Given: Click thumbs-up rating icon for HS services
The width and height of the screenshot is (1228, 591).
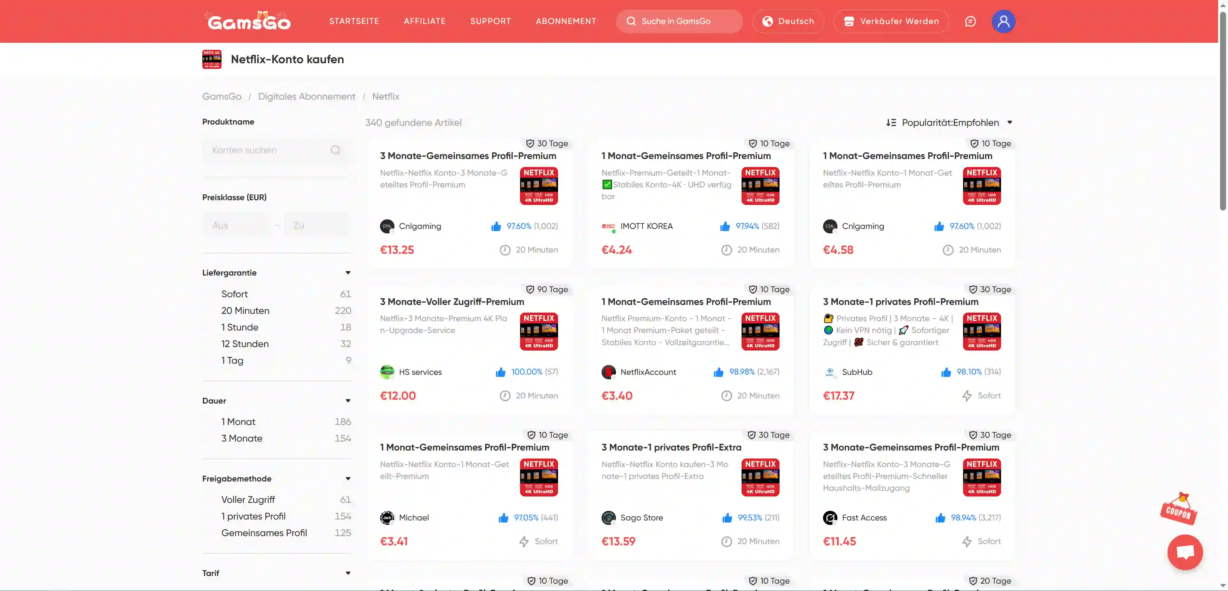Looking at the screenshot, I should [x=500, y=372].
